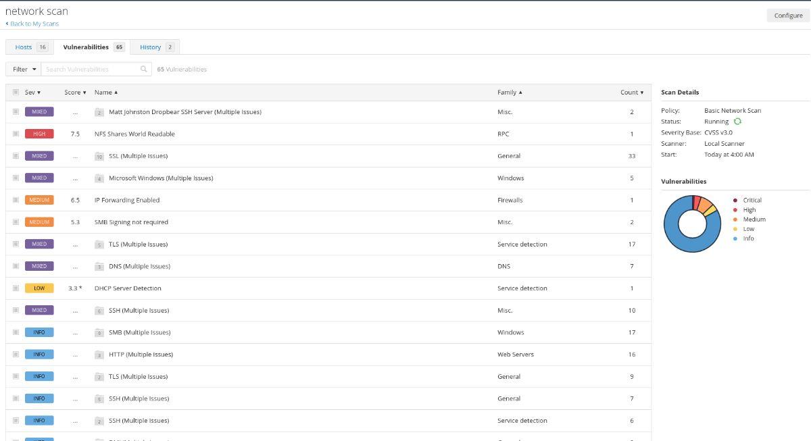Image resolution: width=811 pixels, height=441 pixels.
Task: Click the MIXED severity badge for SSL
Action: [39, 156]
